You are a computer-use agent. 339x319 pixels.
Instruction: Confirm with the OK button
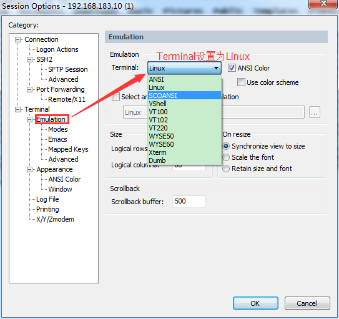(255, 303)
